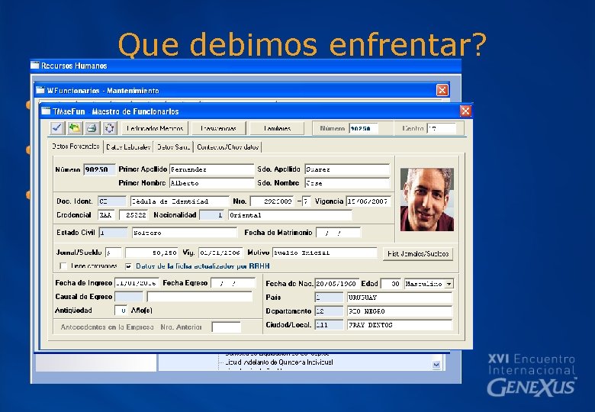Click the scroll-down arrow in background list
The width and height of the screenshot is (595, 412).
coord(436,365)
